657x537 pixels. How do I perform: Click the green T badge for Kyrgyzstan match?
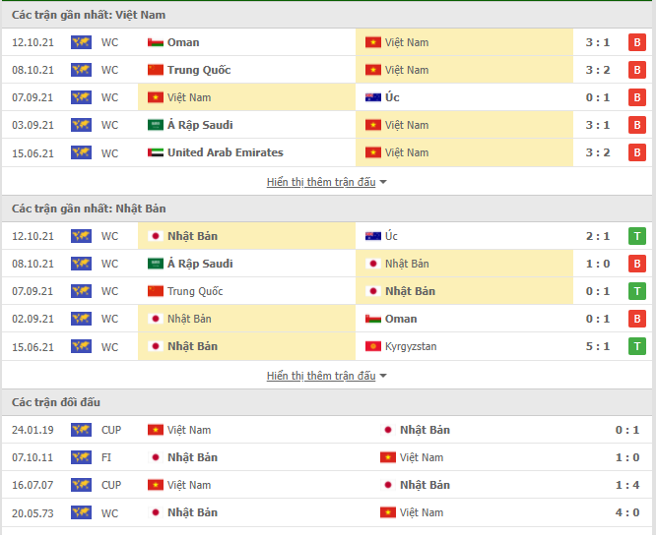click(x=637, y=346)
